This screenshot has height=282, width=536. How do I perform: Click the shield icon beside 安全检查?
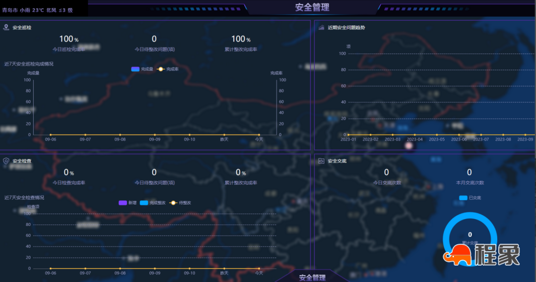click(6, 161)
